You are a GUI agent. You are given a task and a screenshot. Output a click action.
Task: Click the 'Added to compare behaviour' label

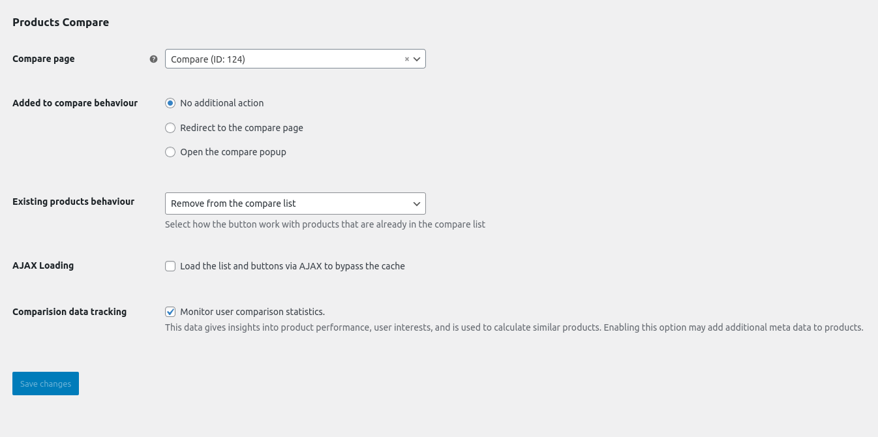coord(75,103)
